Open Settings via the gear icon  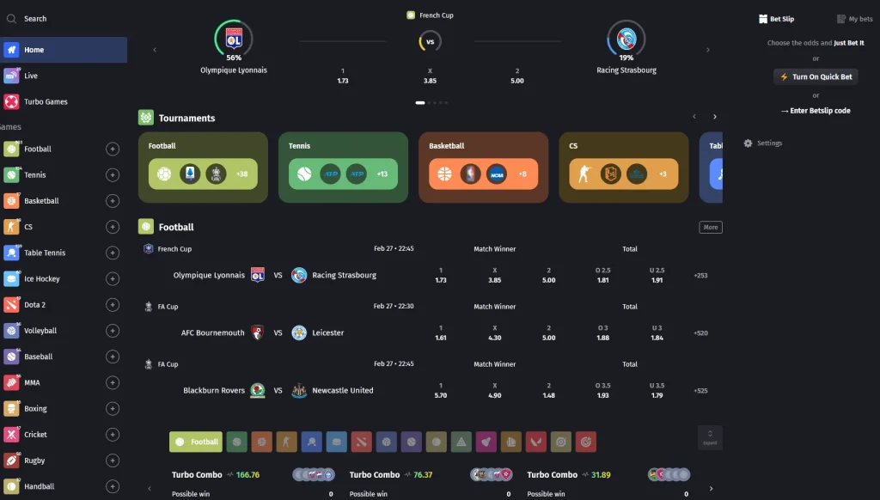click(x=749, y=143)
